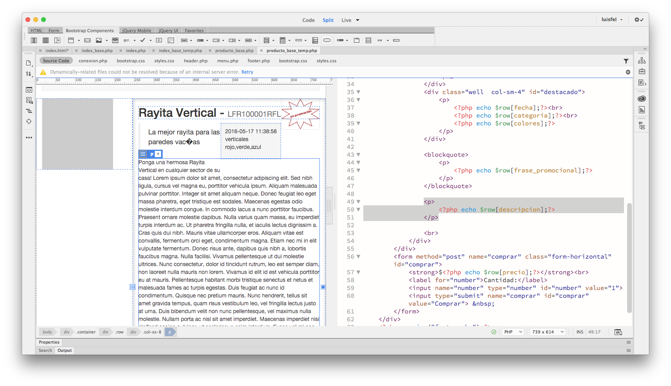Click the hamburger icon on the p element display
The image size is (671, 386).
pos(143,154)
